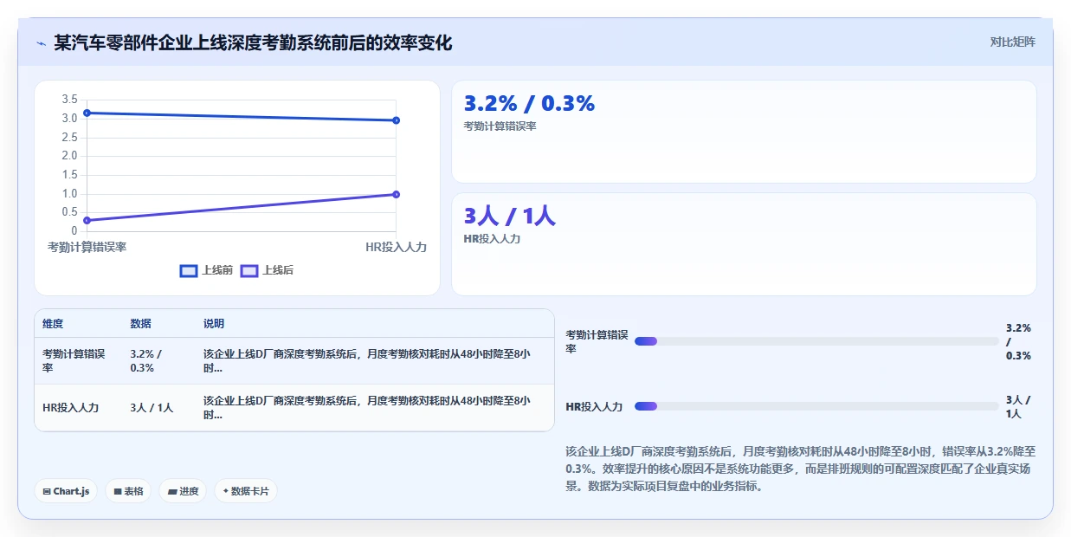Click the 上线后 data point at HR投入人力
The height and width of the screenshot is (537, 1071).
396,194
